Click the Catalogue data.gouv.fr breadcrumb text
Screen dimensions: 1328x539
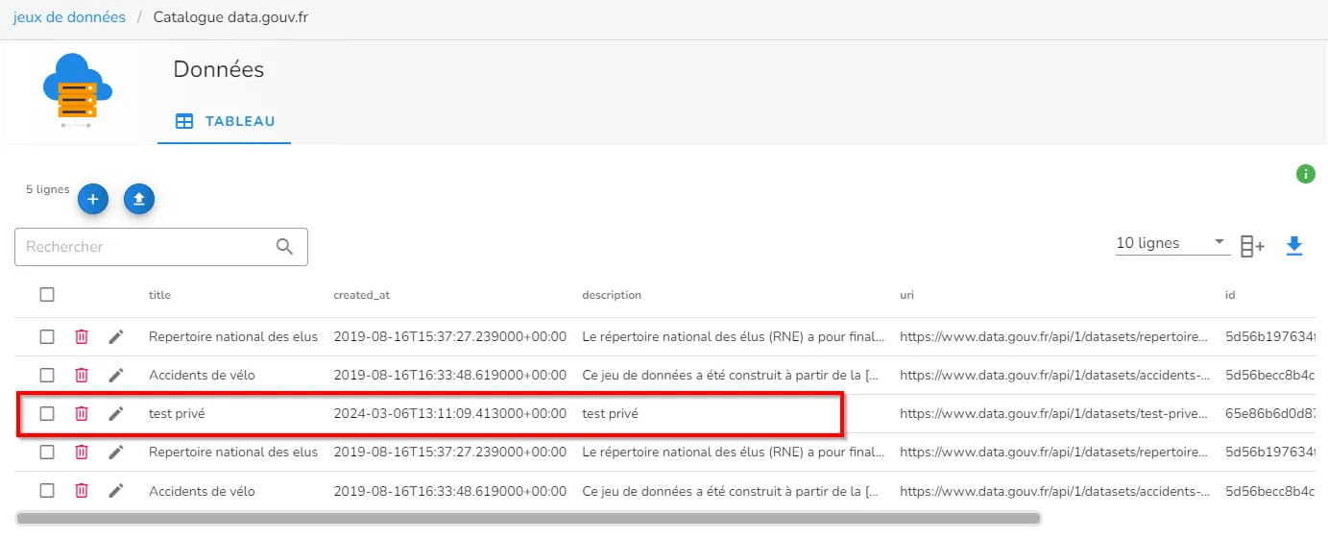231,17
